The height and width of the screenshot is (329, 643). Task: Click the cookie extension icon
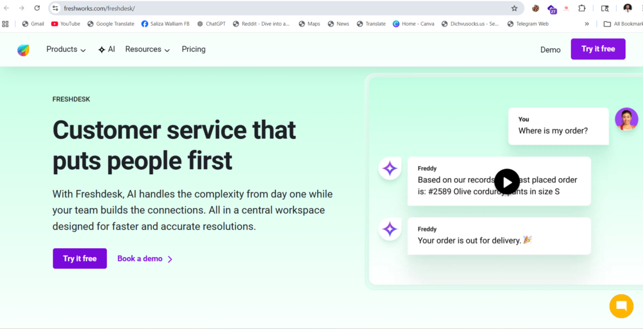point(536,8)
